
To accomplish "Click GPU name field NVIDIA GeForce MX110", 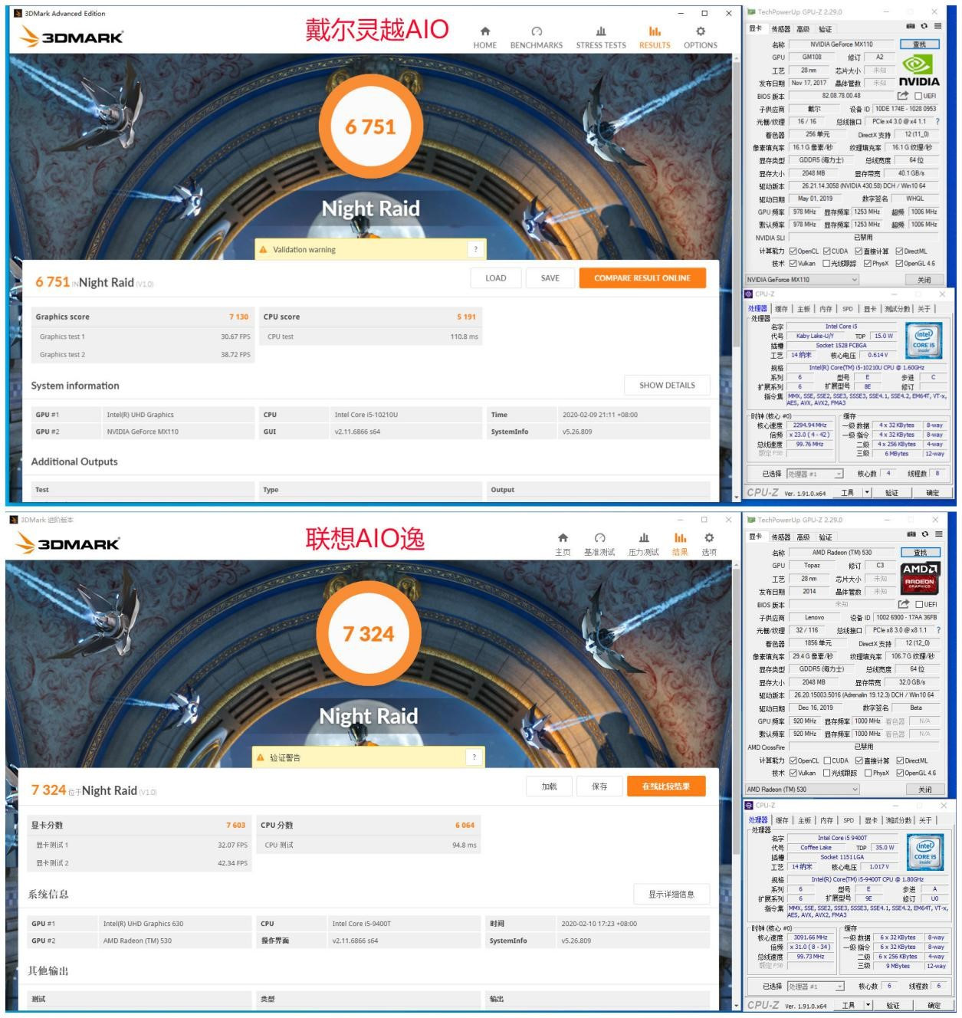I will [841, 44].
